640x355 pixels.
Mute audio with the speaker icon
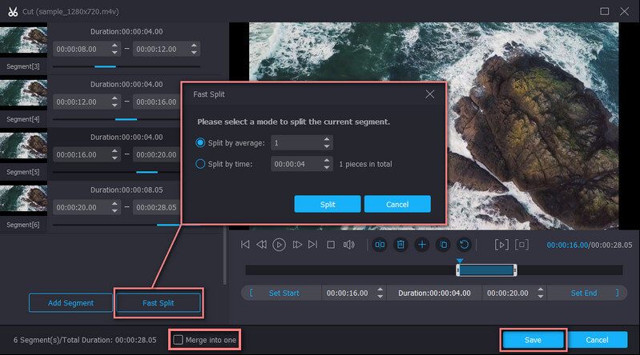348,245
